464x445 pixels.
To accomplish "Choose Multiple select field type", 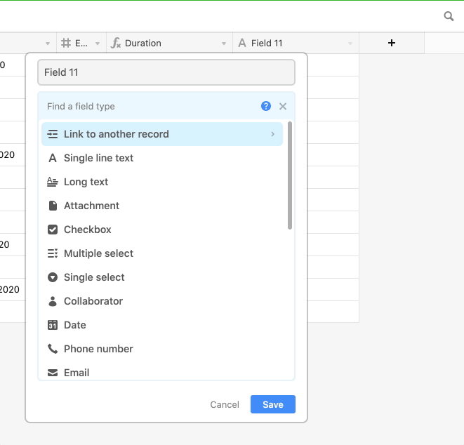I will [98, 253].
